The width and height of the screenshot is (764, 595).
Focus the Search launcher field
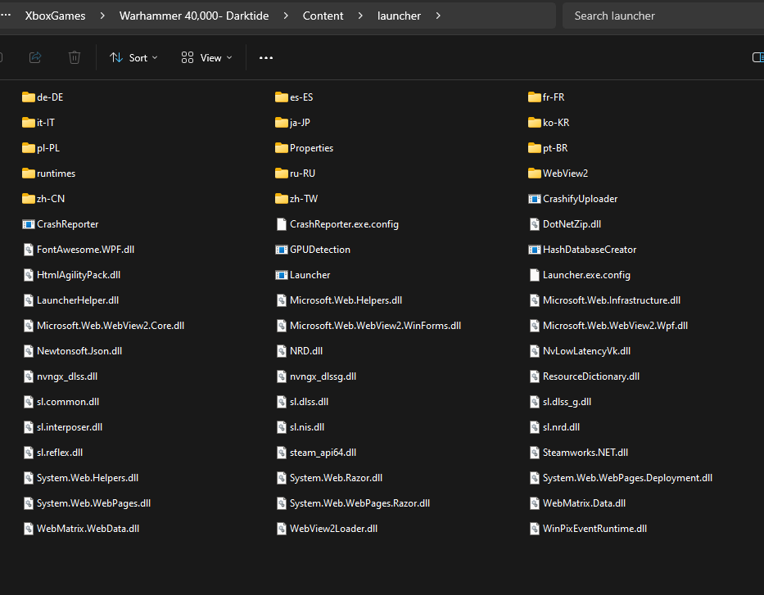pos(663,16)
